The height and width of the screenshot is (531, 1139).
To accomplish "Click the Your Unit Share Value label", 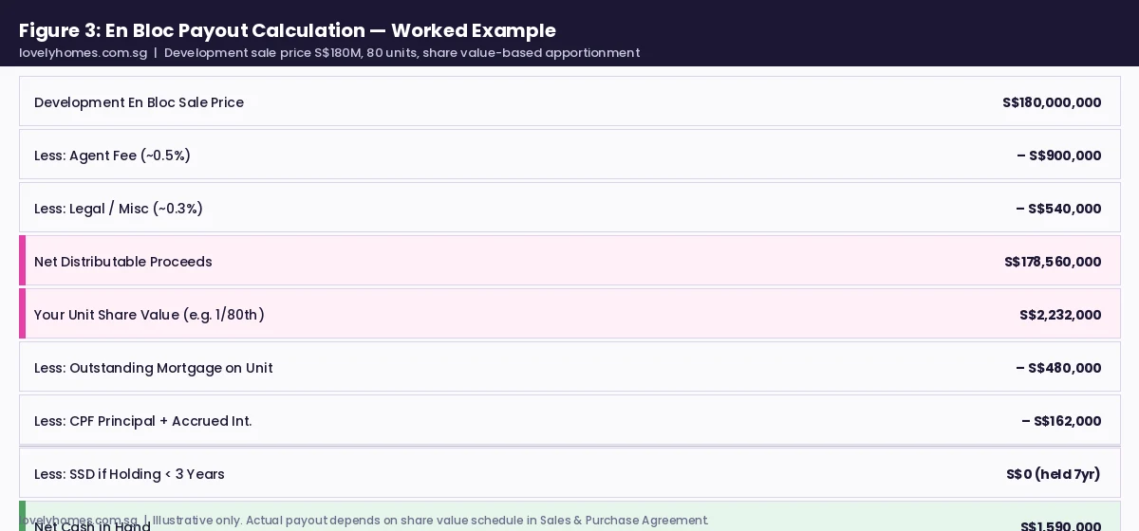I will (149, 315).
